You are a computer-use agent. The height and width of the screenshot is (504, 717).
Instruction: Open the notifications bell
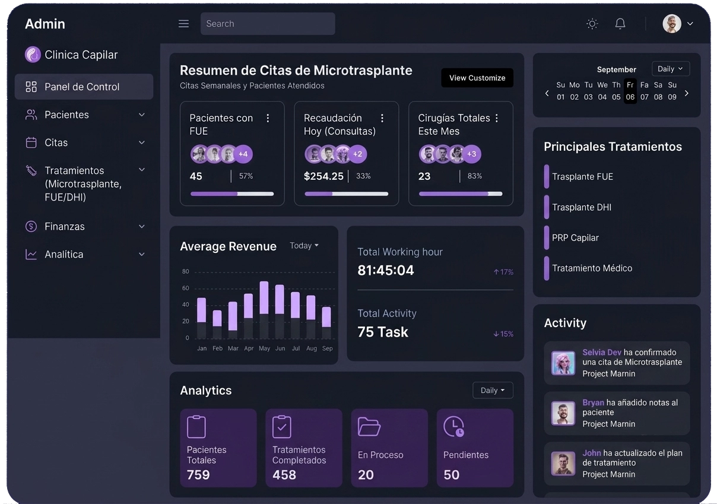tap(620, 24)
